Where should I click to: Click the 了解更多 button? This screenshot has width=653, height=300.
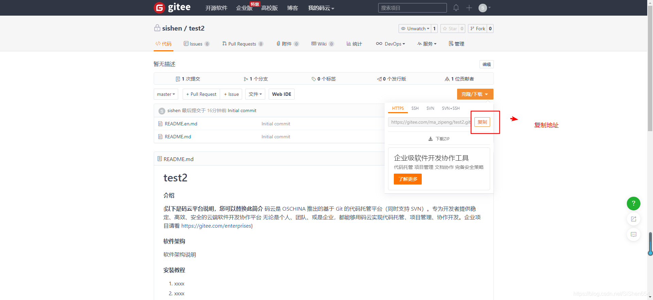(408, 179)
